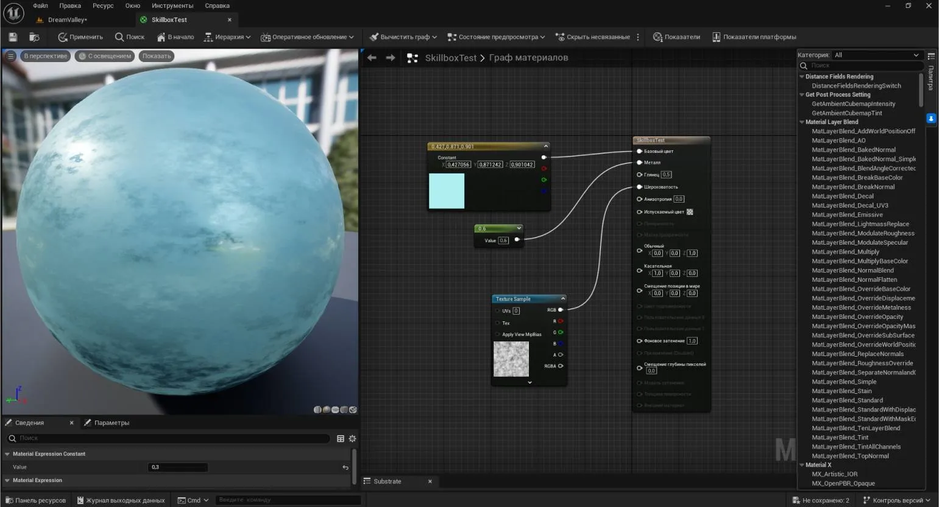Click the save material icon in toolbar
The height and width of the screenshot is (507, 939).
pyautogui.click(x=13, y=37)
